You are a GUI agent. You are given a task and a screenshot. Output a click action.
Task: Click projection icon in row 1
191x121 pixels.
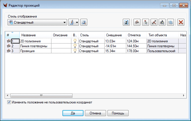pos(8,41)
